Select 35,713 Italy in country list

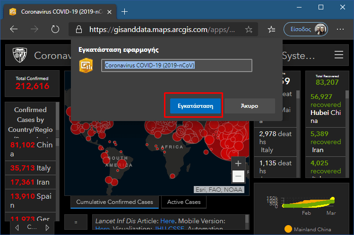(x=30, y=168)
